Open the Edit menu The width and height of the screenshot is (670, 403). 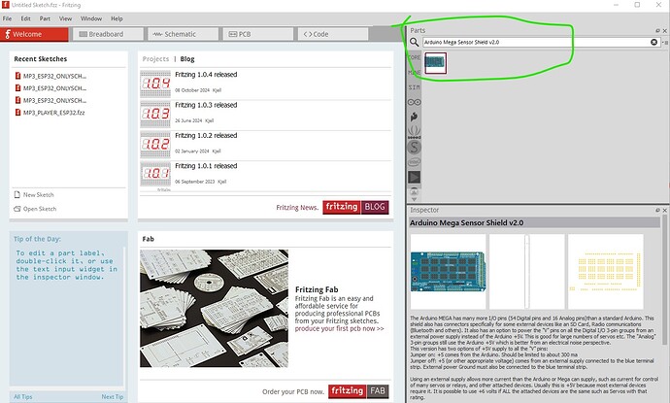25,18
